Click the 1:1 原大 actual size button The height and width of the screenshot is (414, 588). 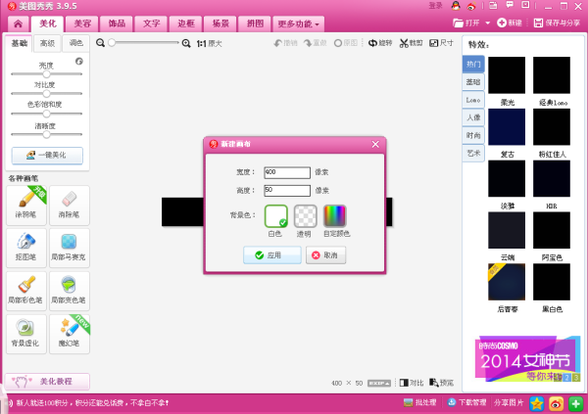(210, 44)
